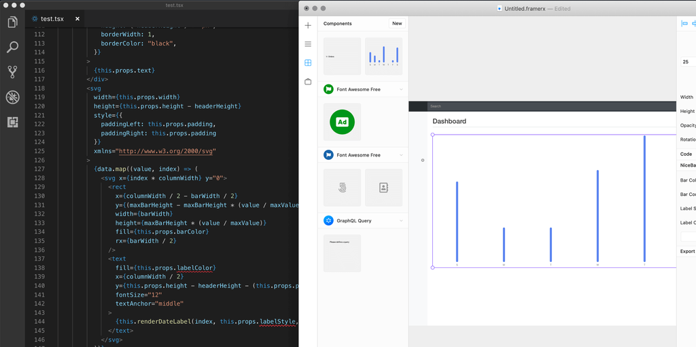Click the Search field in dashboard header
Screen dimensions: 696x347
(x=552, y=106)
